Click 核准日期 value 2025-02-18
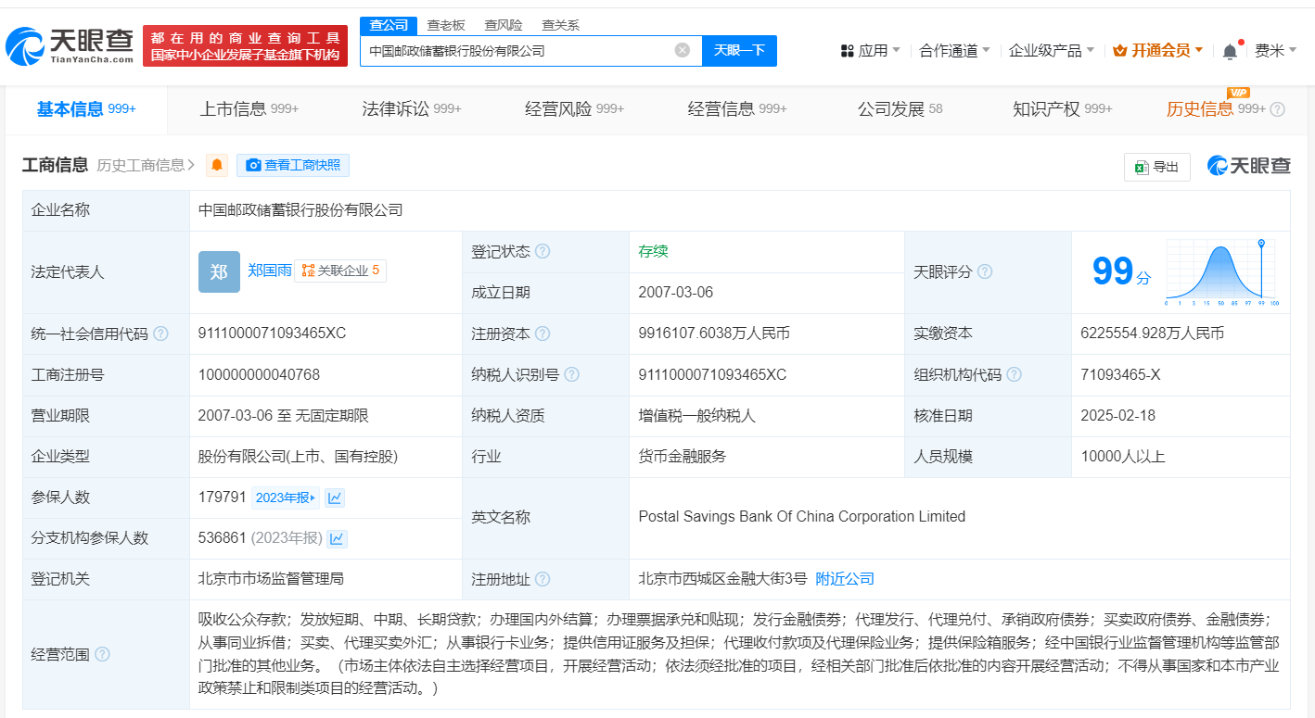This screenshot has height=718, width=1315. tap(1118, 416)
